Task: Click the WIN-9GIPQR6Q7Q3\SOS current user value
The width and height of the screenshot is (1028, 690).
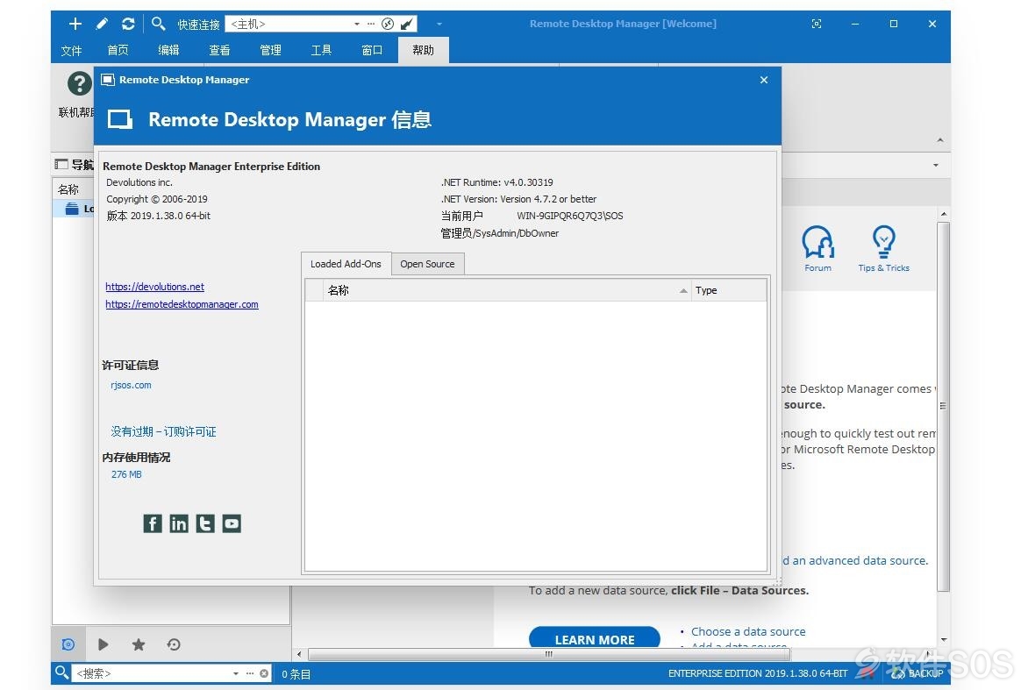Action: pyautogui.click(x=570, y=217)
